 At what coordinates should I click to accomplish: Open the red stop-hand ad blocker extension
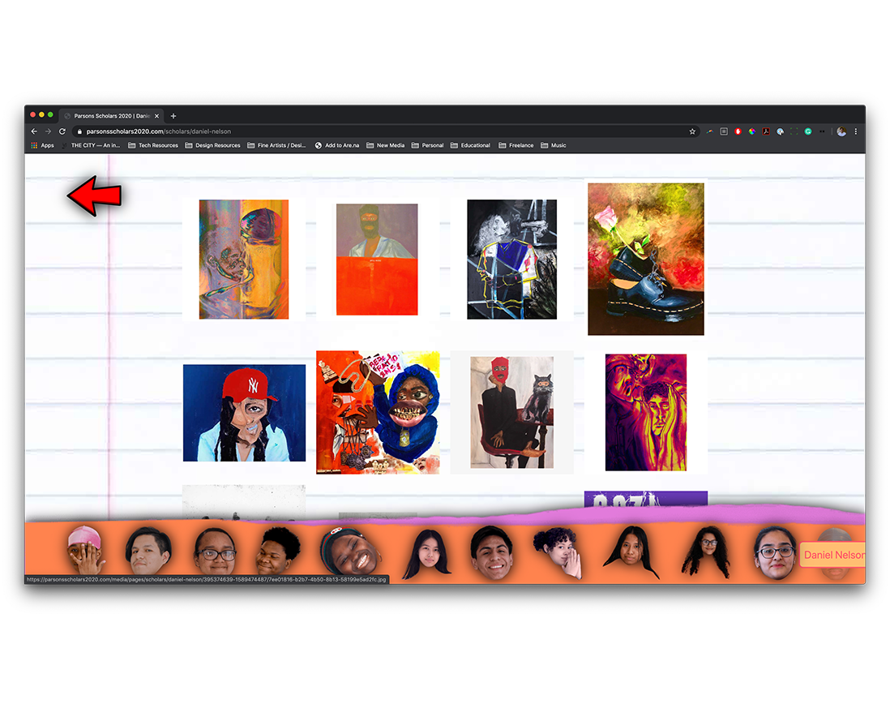[x=738, y=131]
